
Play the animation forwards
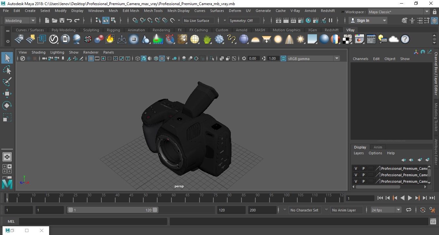[x=410, y=198]
